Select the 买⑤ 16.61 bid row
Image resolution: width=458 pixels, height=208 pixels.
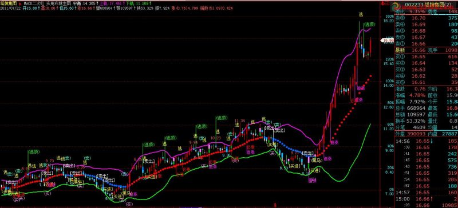coord(427,82)
